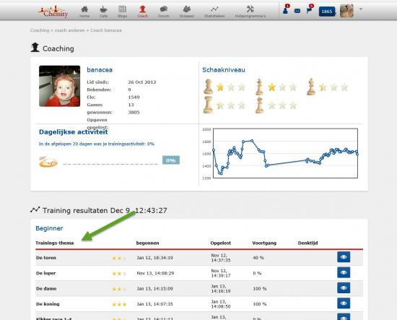
Task: Click the banacea username link
Action: coord(100,70)
